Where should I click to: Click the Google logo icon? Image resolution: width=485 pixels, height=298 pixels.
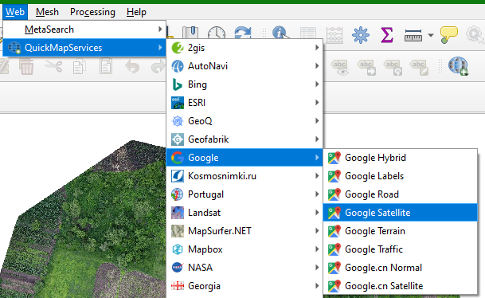[178, 158]
